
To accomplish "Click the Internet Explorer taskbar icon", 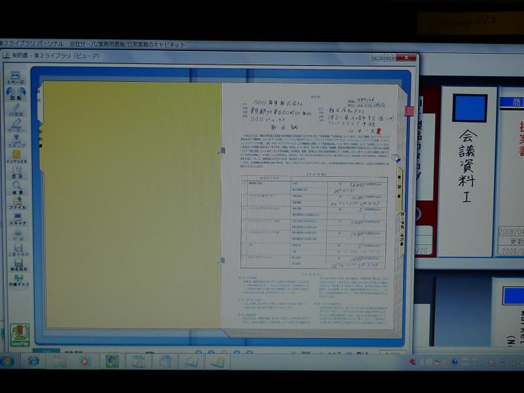I will (33, 361).
